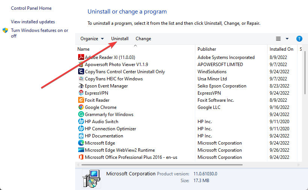Click the Microsoft Edge icon
Image resolution: width=308 pixels, height=190 pixels.
pos(81,143)
